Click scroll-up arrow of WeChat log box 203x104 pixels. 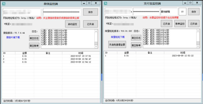(x=96, y=31)
